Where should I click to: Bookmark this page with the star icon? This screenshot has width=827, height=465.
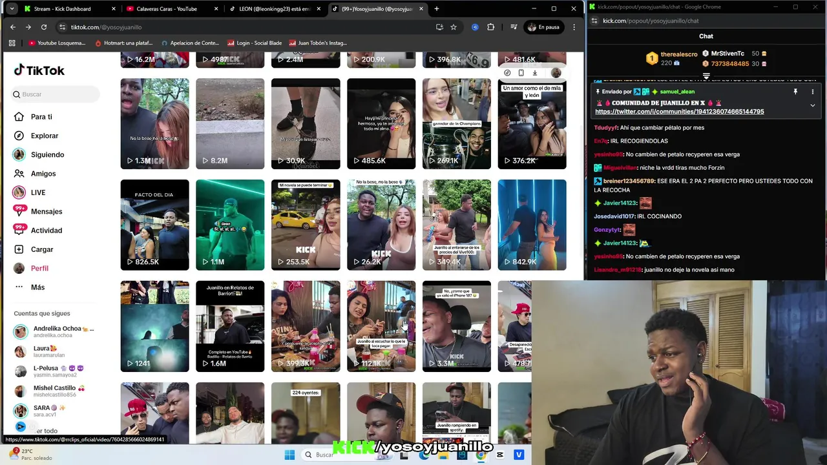click(454, 27)
